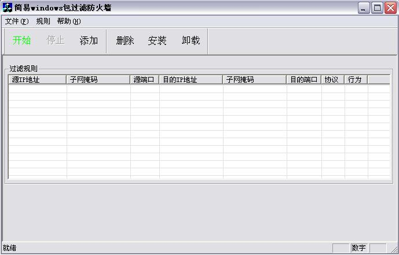
Task: Click the first 子网掩码 column header
Action: [x=98, y=80]
